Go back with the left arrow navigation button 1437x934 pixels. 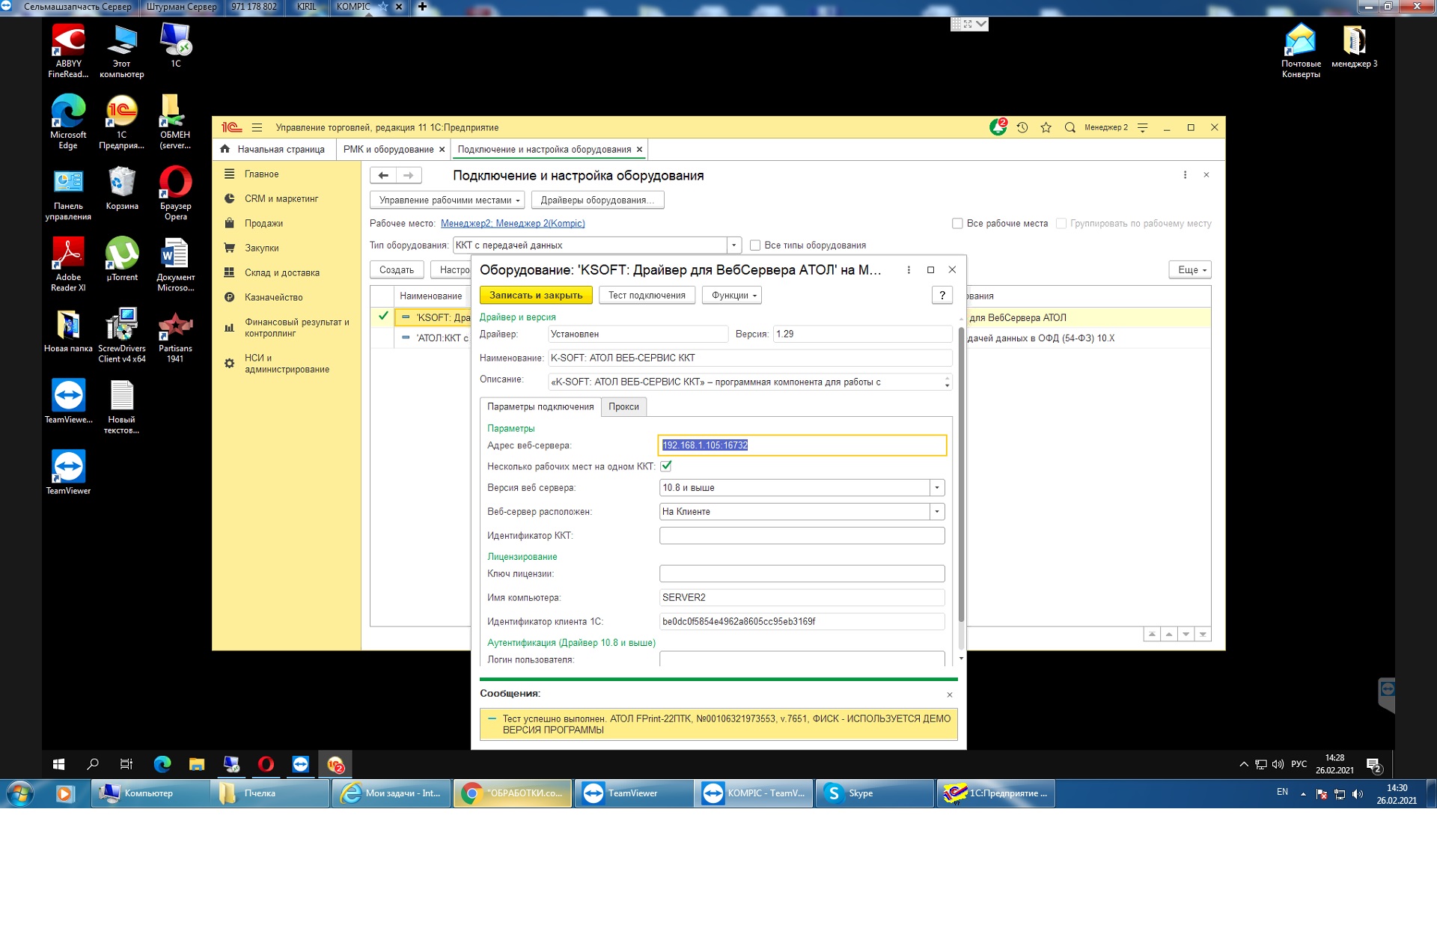pyautogui.click(x=383, y=175)
